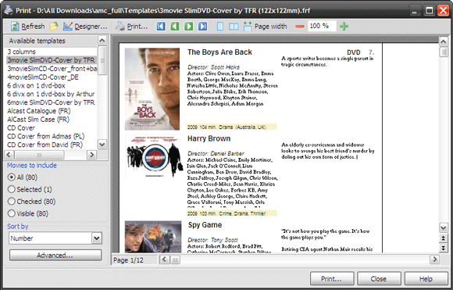Click template list horizontal scrollbar thumb
453x290 pixels.
tap(39, 155)
